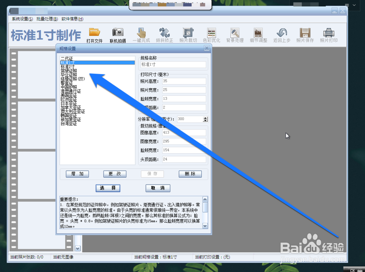Start 联机拍摄 camera capture

pos(118,35)
